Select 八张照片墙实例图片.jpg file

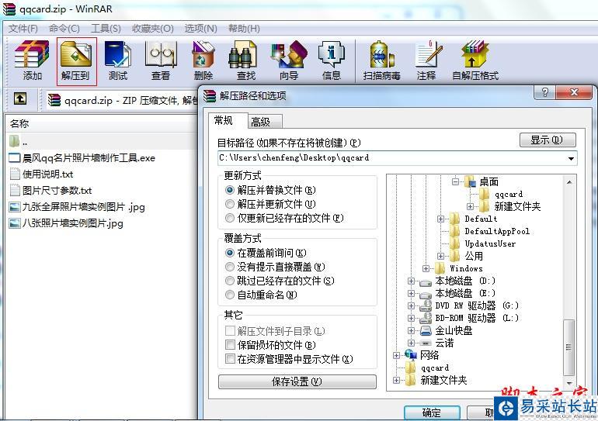coord(66,223)
